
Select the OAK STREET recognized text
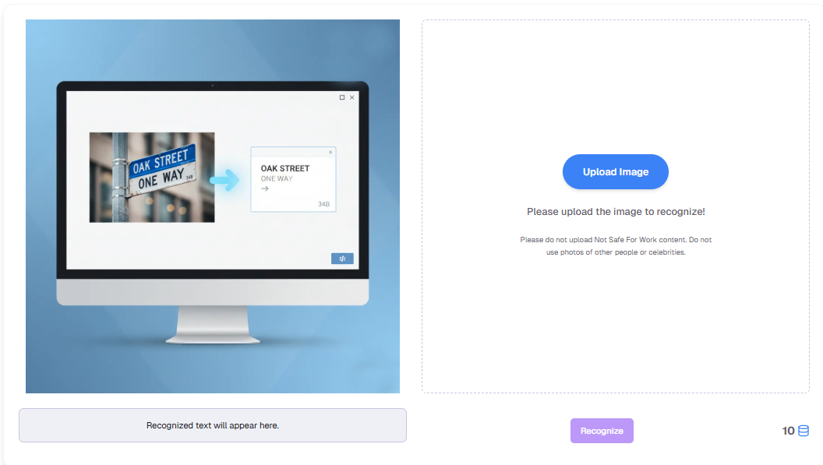(285, 168)
